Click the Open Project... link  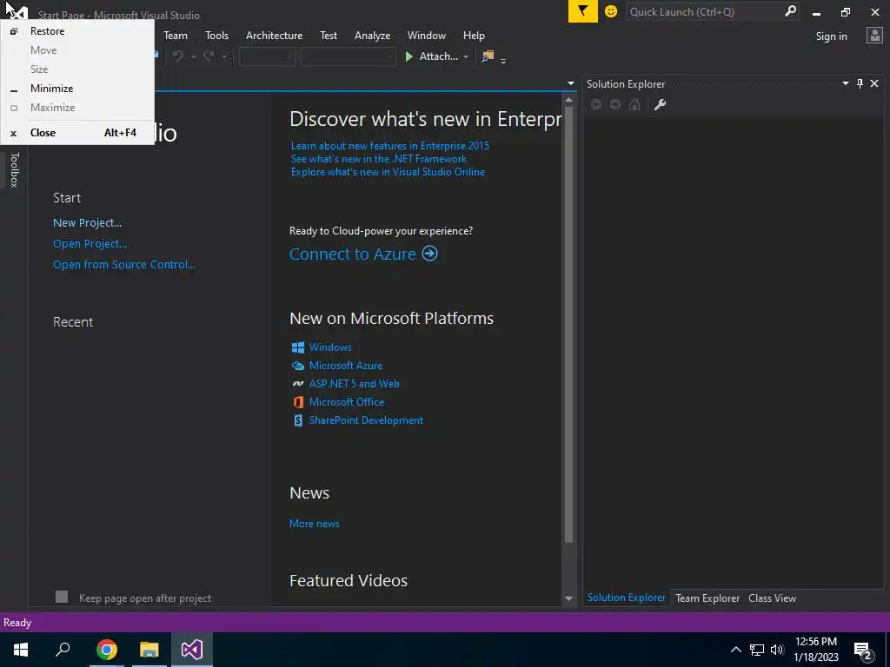(x=90, y=244)
